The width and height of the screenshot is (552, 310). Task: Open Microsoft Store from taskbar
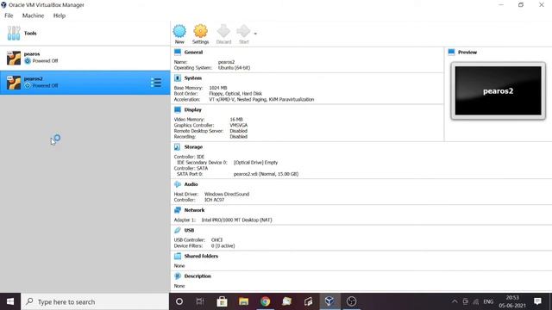pyautogui.click(x=222, y=301)
